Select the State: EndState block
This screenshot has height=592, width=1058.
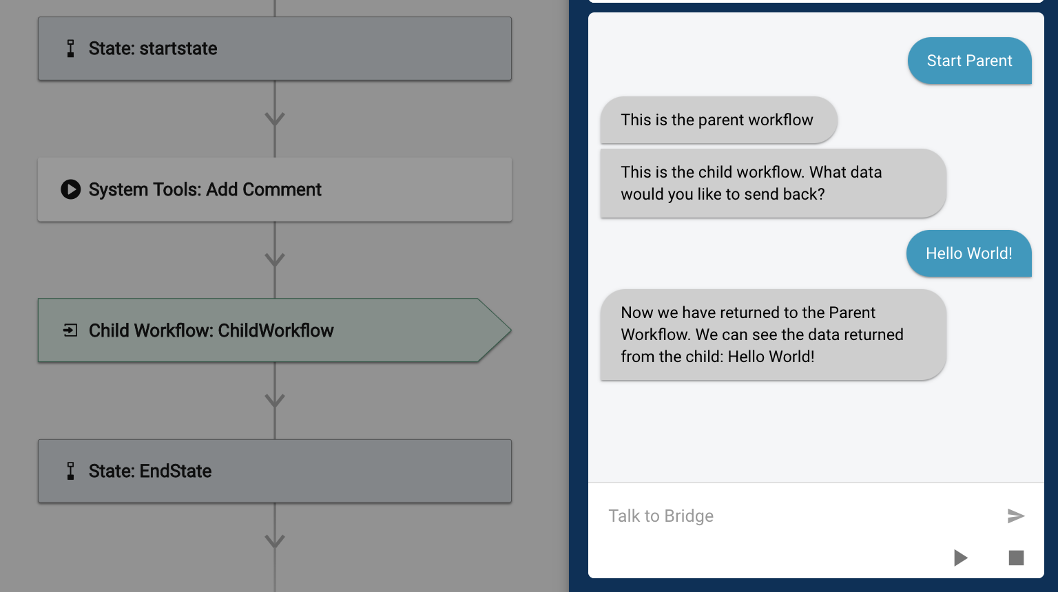pos(275,471)
